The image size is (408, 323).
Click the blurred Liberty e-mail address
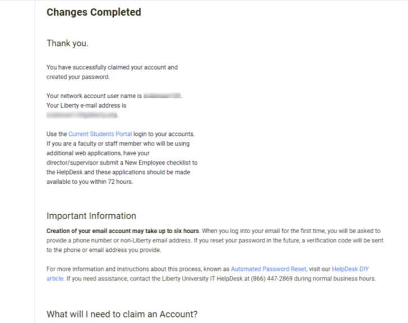tap(82, 115)
